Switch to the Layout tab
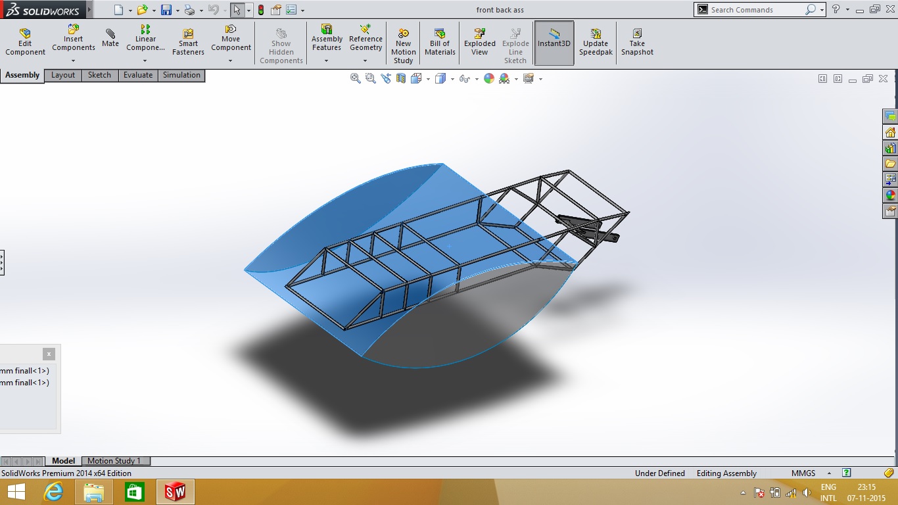 [63, 75]
